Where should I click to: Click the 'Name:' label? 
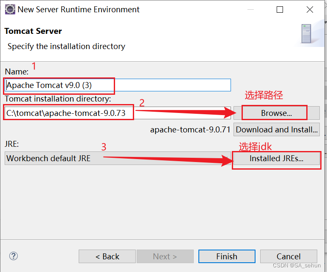16,71
